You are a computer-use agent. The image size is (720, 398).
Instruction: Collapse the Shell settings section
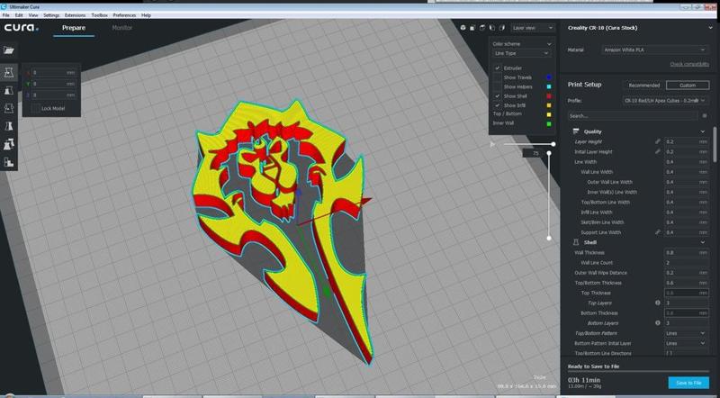click(x=703, y=242)
